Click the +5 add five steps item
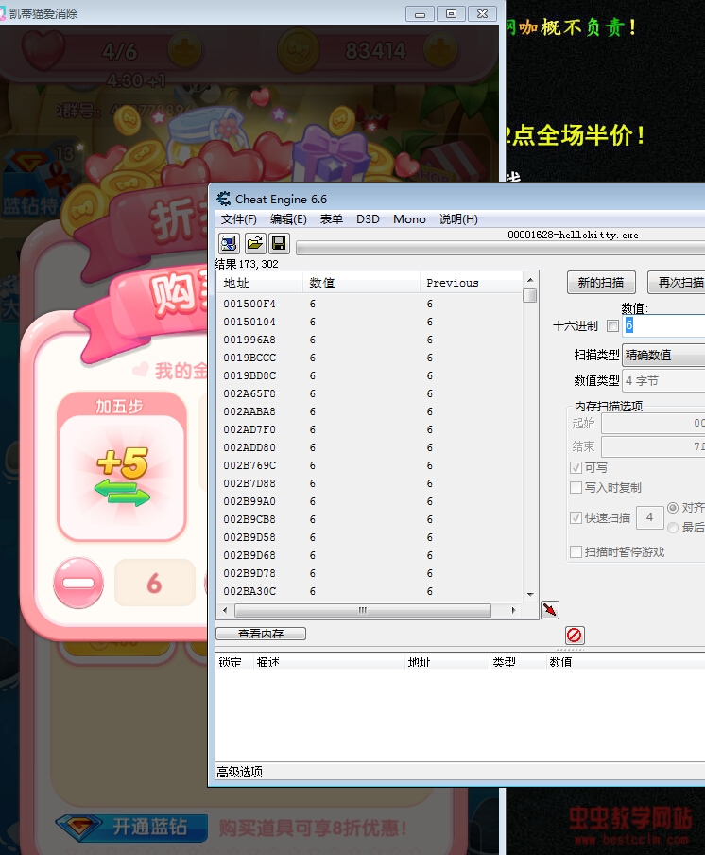 pyautogui.click(x=122, y=467)
